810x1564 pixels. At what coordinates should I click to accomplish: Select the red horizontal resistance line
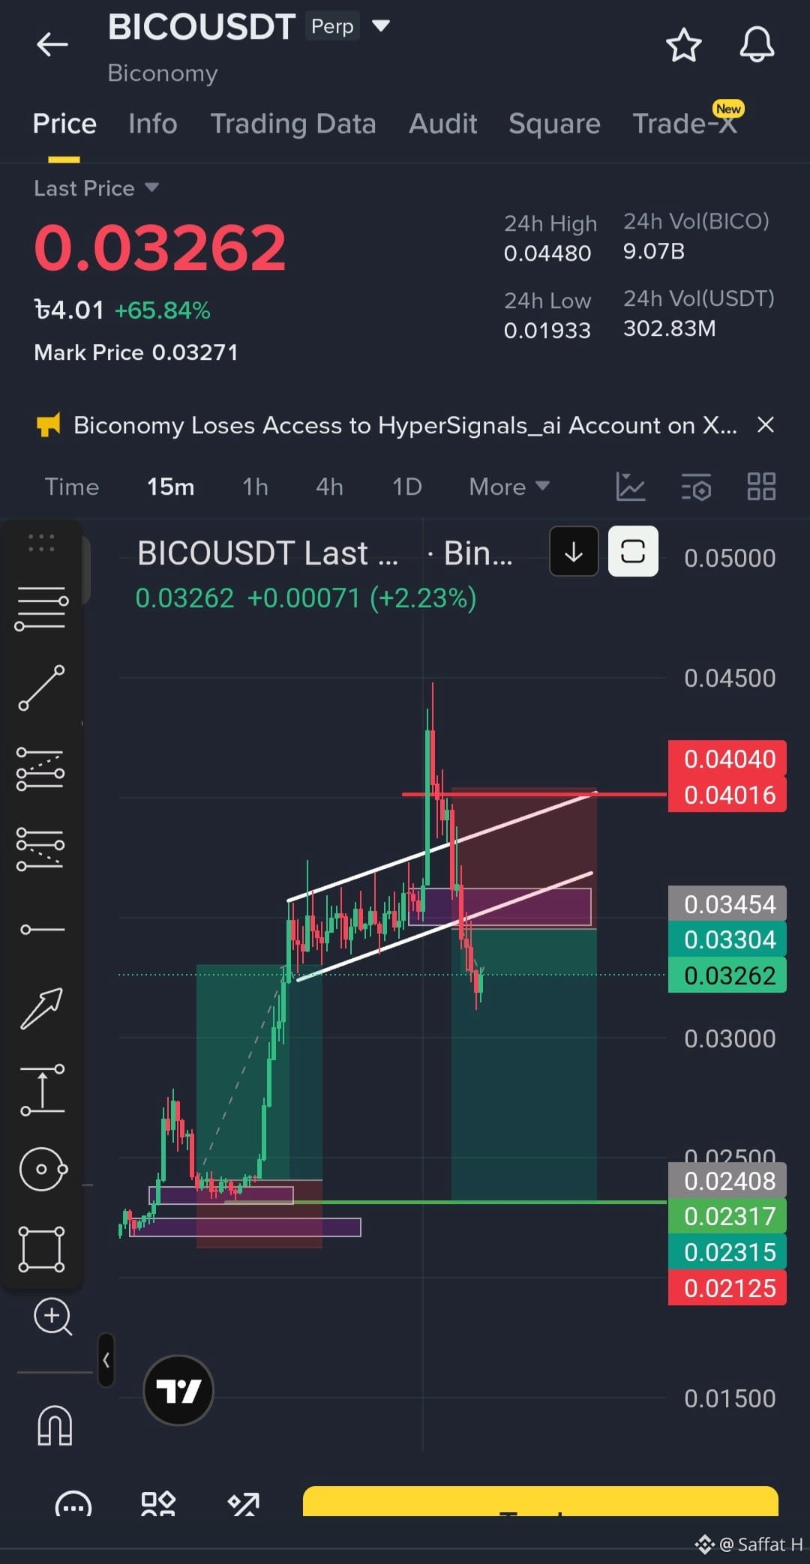[x=534, y=794]
